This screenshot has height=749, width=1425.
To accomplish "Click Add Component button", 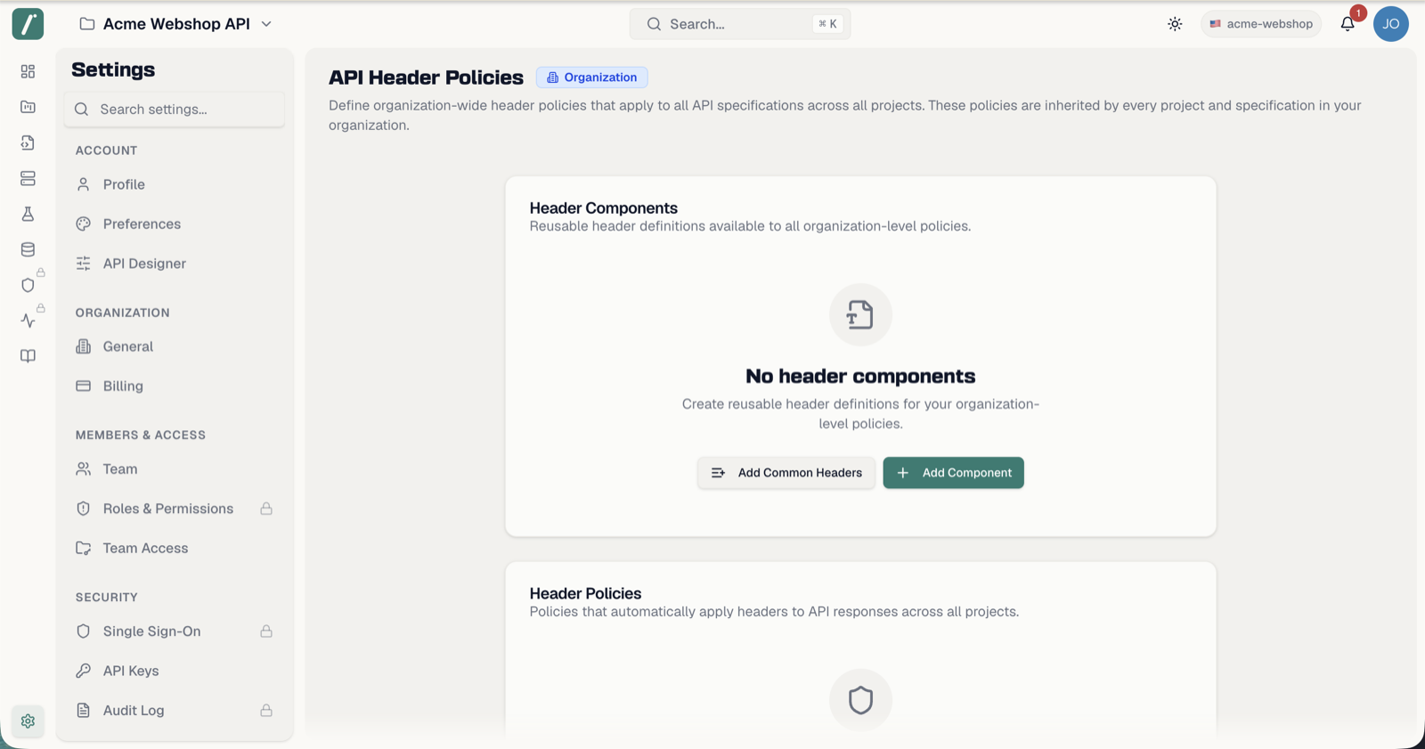I will [953, 473].
